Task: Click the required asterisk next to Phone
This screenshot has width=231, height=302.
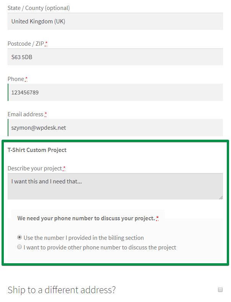Action: click(x=26, y=79)
